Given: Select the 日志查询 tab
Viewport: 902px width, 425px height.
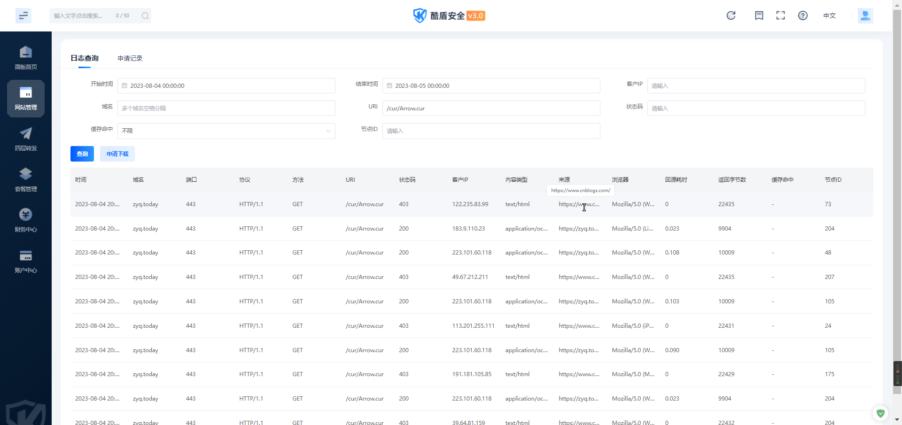Looking at the screenshot, I should tap(85, 58).
